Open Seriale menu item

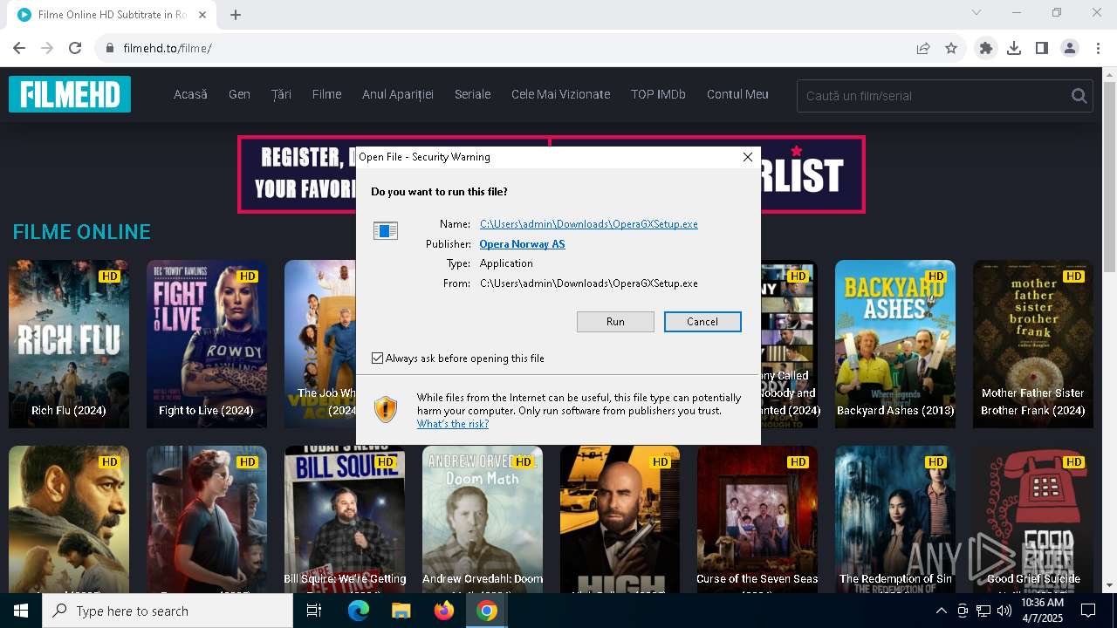[472, 94]
